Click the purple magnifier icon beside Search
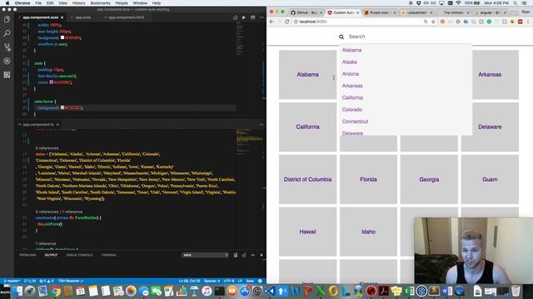 point(341,37)
